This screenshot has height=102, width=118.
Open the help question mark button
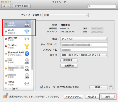point(111,87)
